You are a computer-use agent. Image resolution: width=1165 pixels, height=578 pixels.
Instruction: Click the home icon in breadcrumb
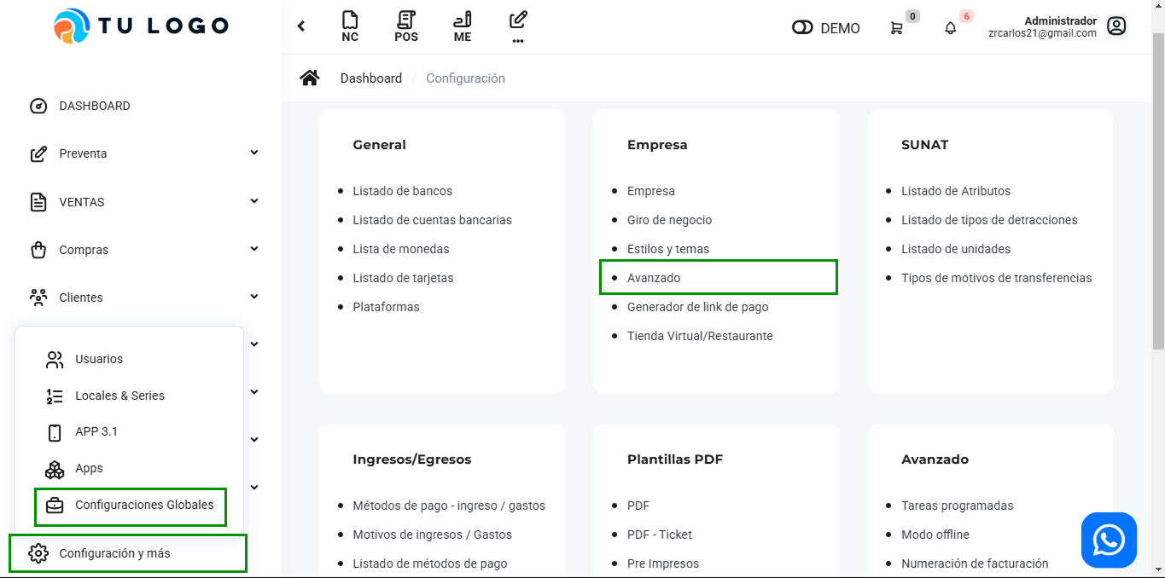[310, 78]
